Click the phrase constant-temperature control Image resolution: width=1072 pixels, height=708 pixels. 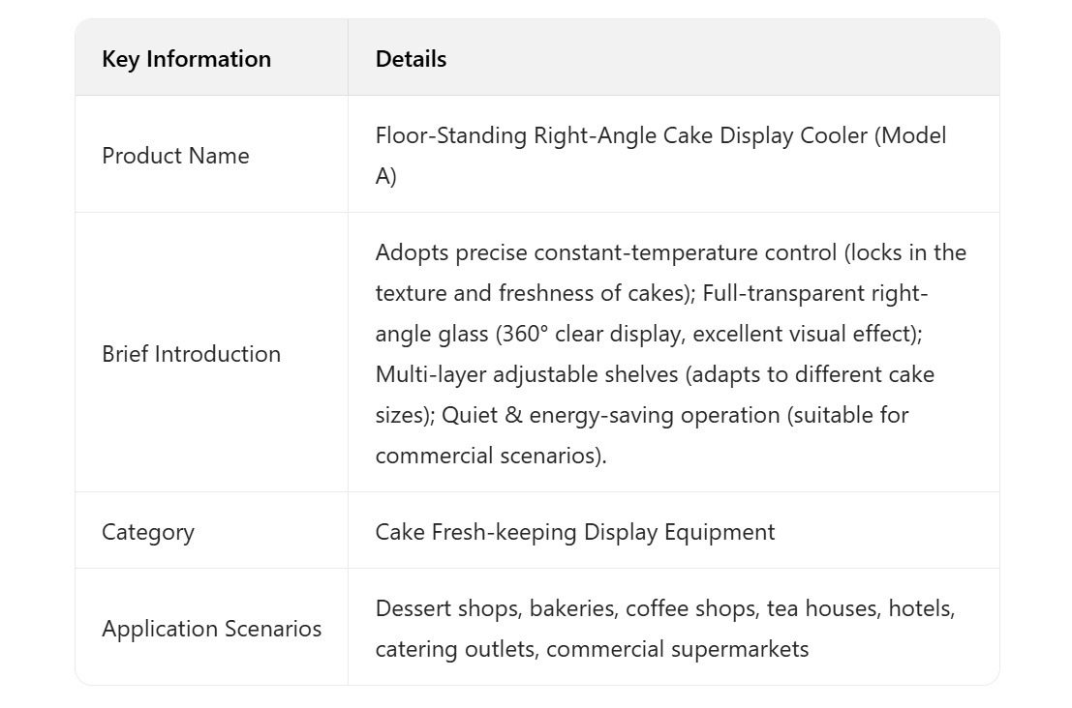tap(685, 253)
